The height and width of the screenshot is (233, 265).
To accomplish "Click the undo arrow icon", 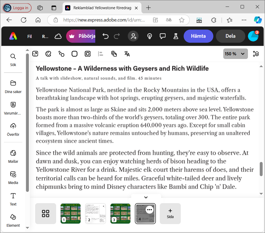I will click(105, 36).
